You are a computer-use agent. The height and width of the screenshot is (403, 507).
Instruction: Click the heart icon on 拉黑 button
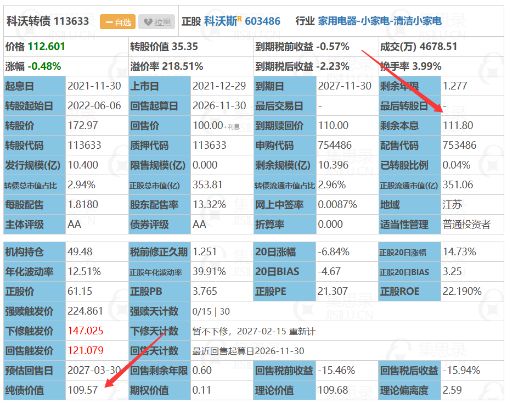click(x=148, y=22)
